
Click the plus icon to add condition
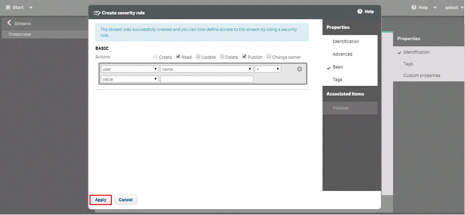coord(299,69)
